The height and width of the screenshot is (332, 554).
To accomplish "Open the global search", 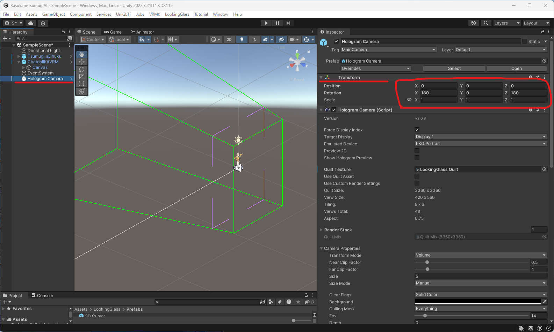I will [486, 23].
